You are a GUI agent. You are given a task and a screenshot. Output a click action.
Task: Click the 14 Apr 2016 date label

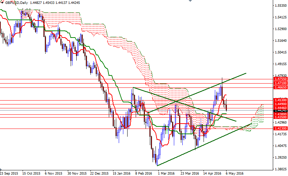pyautogui.click(x=212, y=174)
